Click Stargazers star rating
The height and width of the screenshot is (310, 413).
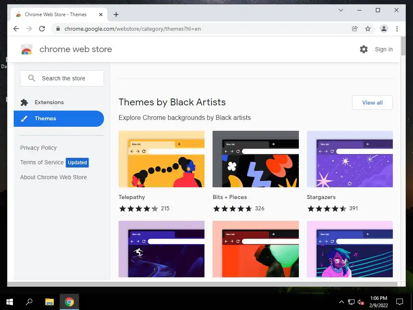click(x=327, y=209)
